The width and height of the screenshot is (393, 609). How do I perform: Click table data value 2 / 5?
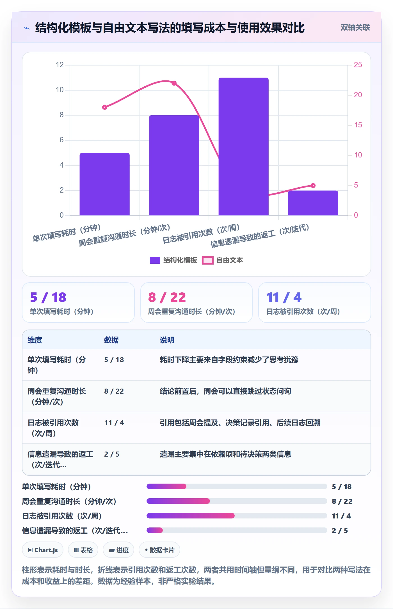pyautogui.click(x=112, y=454)
